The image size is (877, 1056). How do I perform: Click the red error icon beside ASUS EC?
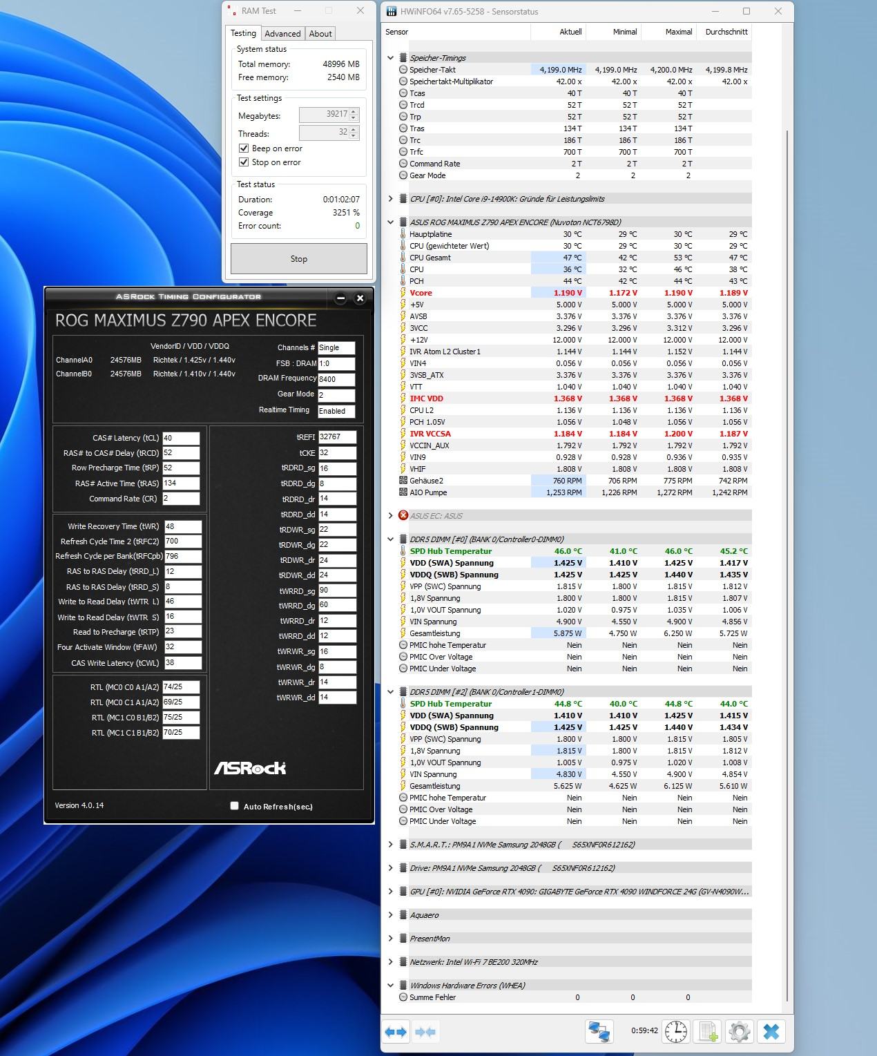(x=403, y=516)
